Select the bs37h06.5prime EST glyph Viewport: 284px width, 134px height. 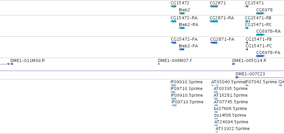216,112
